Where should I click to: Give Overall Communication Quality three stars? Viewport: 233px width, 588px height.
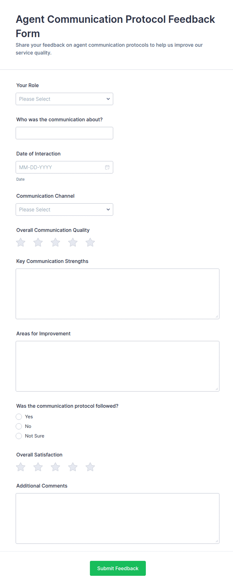[x=55, y=242]
